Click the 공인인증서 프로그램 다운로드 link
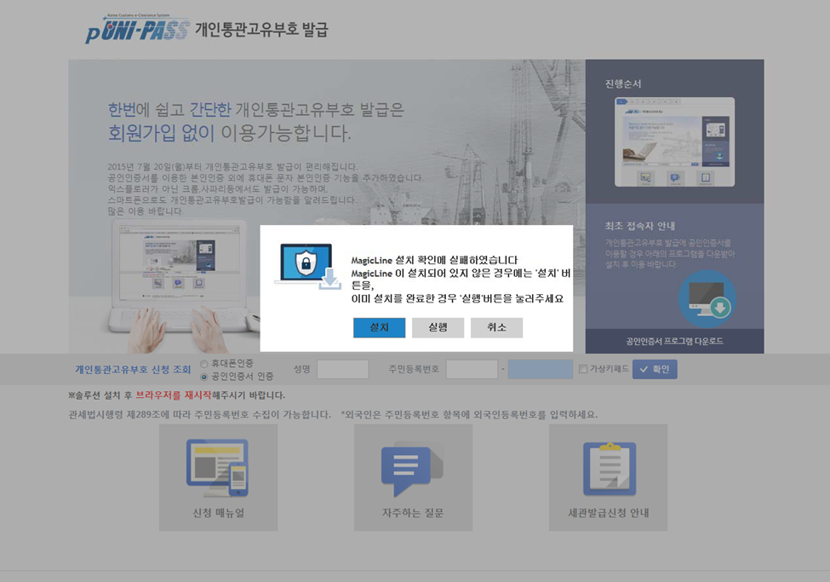Viewport: 830px width, 582px height. point(674,341)
